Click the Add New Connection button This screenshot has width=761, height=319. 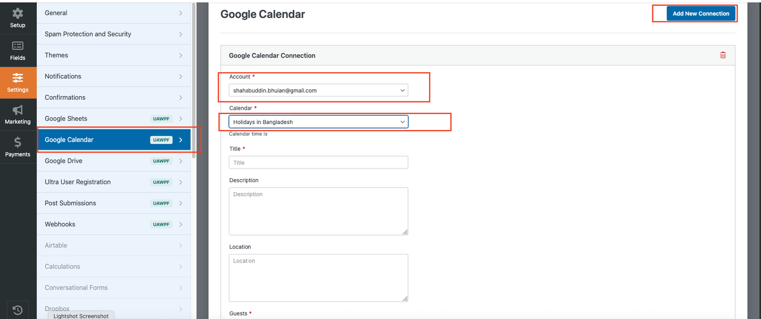pyautogui.click(x=701, y=14)
